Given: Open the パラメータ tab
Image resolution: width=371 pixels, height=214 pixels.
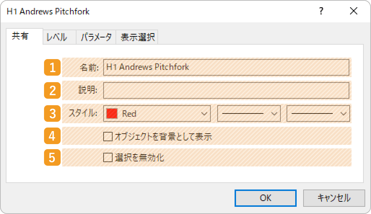Looking at the screenshot, I should [x=96, y=37].
